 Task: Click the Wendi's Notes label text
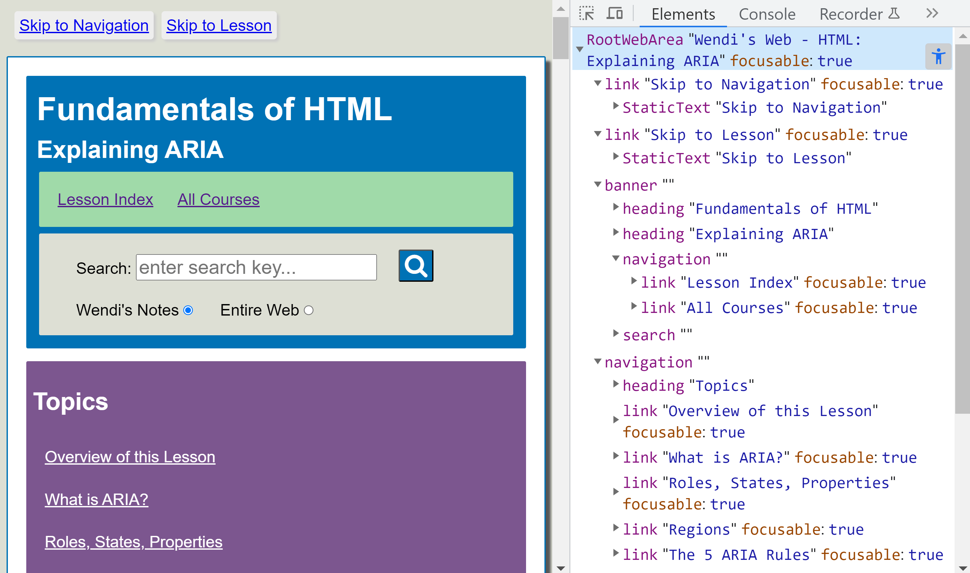click(x=127, y=310)
